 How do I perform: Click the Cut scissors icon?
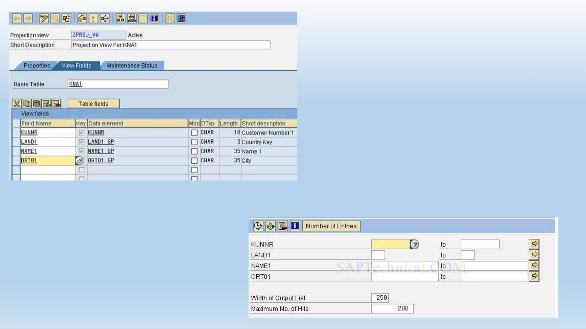pyautogui.click(x=17, y=104)
